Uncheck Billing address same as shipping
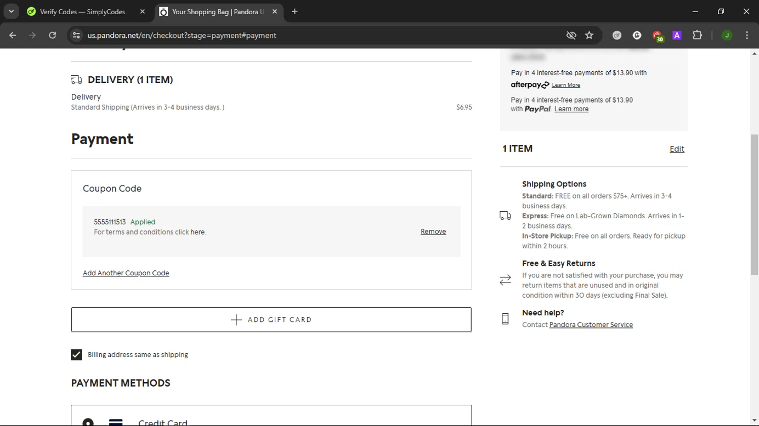Screen dimensions: 759x426 [76, 355]
